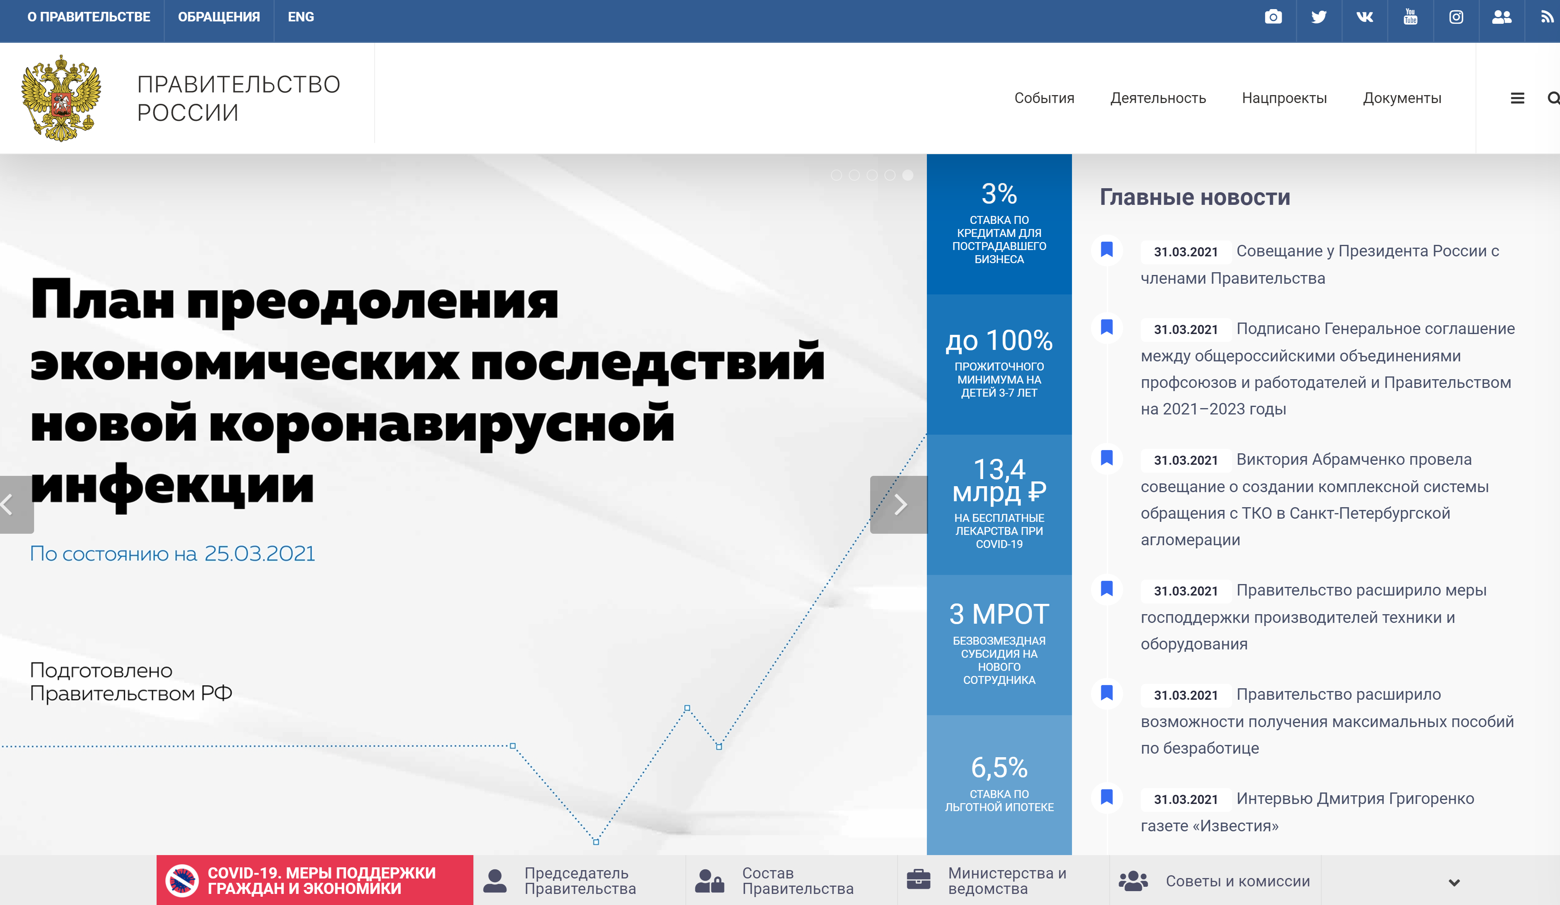Open the VK social icon

click(1365, 17)
